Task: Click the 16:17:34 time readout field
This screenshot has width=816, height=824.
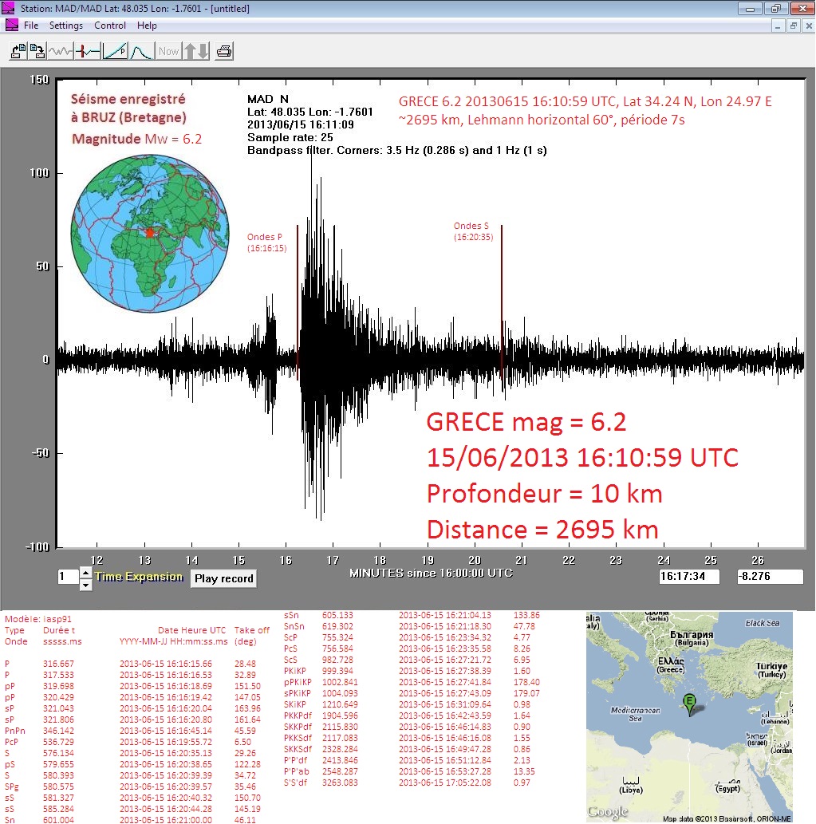Action: [x=688, y=577]
